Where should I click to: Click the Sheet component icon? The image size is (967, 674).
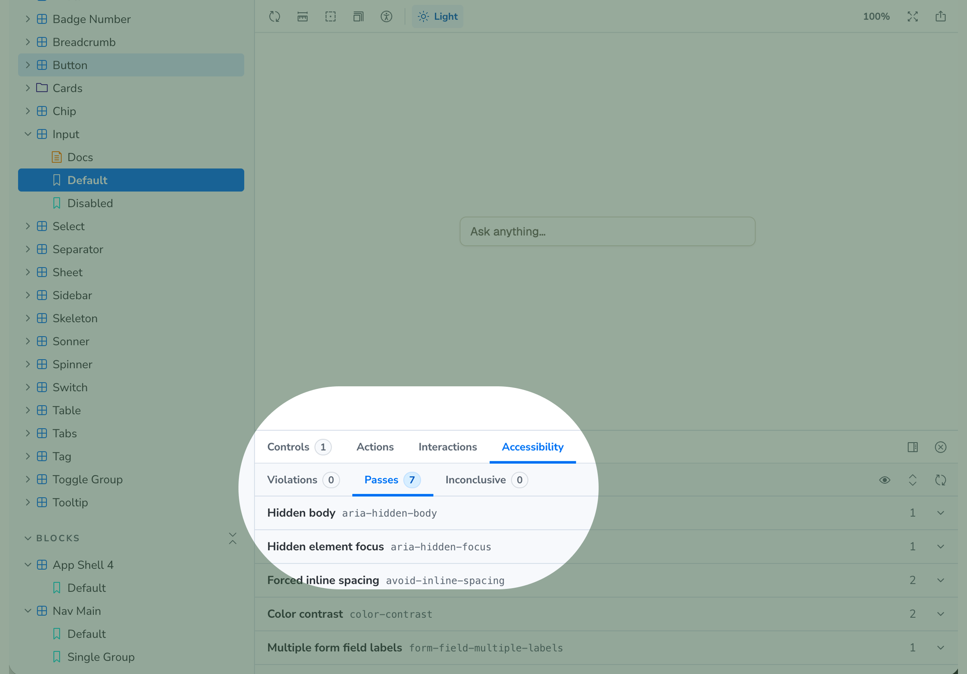coord(42,272)
